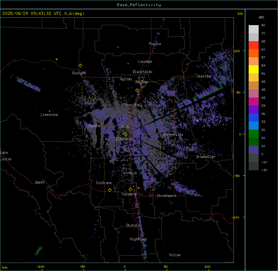Select the Banff label on the map
This screenshot has width=278, height=271.
[40, 182]
